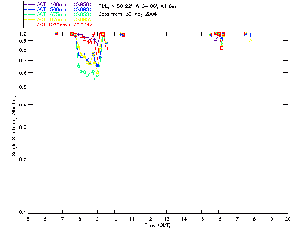Click the x-axis tick label '5'

pos(28,219)
